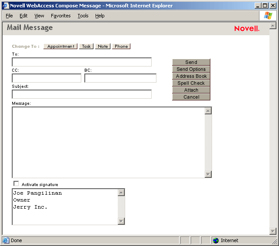Open the Address Book
The width and height of the screenshot is (279, 246).
191,76
